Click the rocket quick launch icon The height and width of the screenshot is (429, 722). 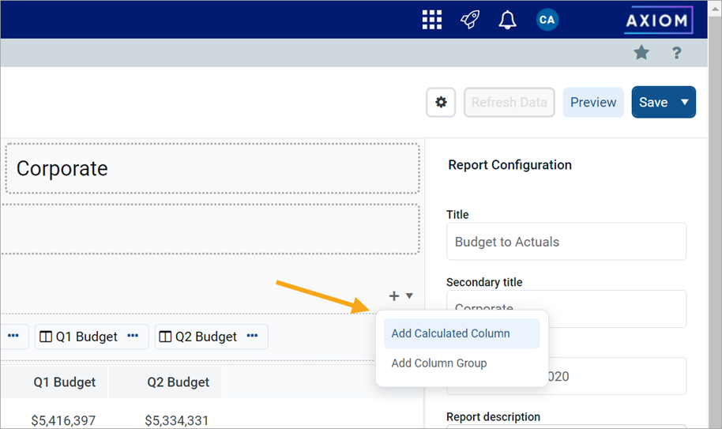pos(470,20)
